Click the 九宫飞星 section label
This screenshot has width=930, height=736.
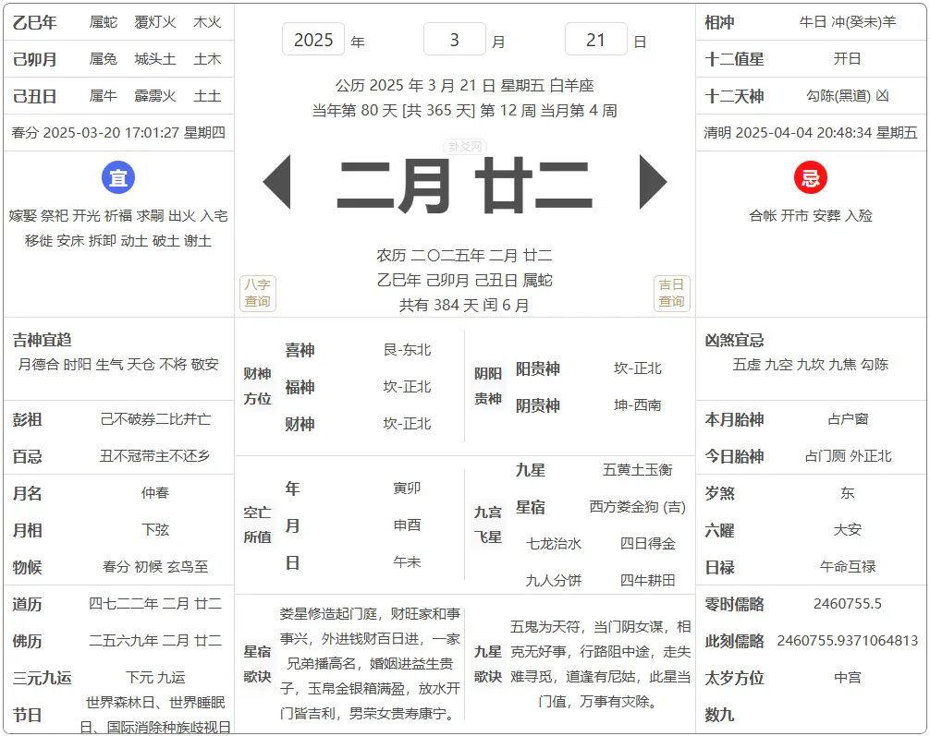point(488,525)
